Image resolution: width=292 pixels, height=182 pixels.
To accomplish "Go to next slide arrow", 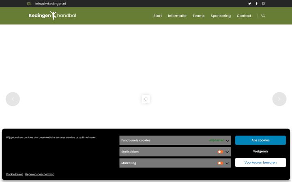I will pyautogui.click(x=279, y=99).
